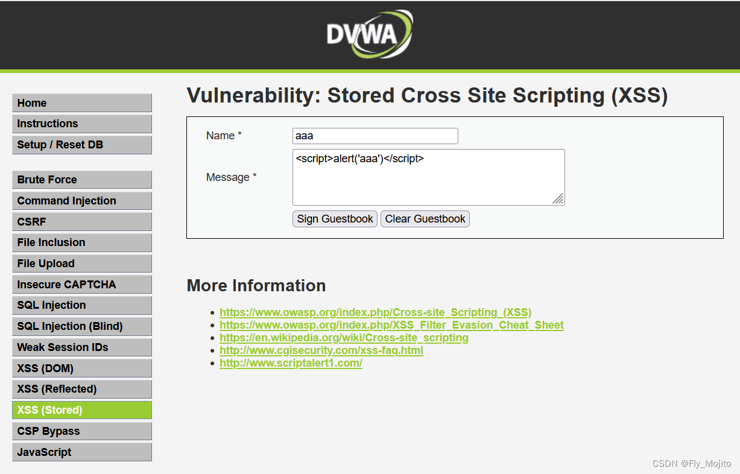Open the Insecure CAPTCHA module
Image resolution: width=740 pixels, height=474 pixels.
coord(81,284)
